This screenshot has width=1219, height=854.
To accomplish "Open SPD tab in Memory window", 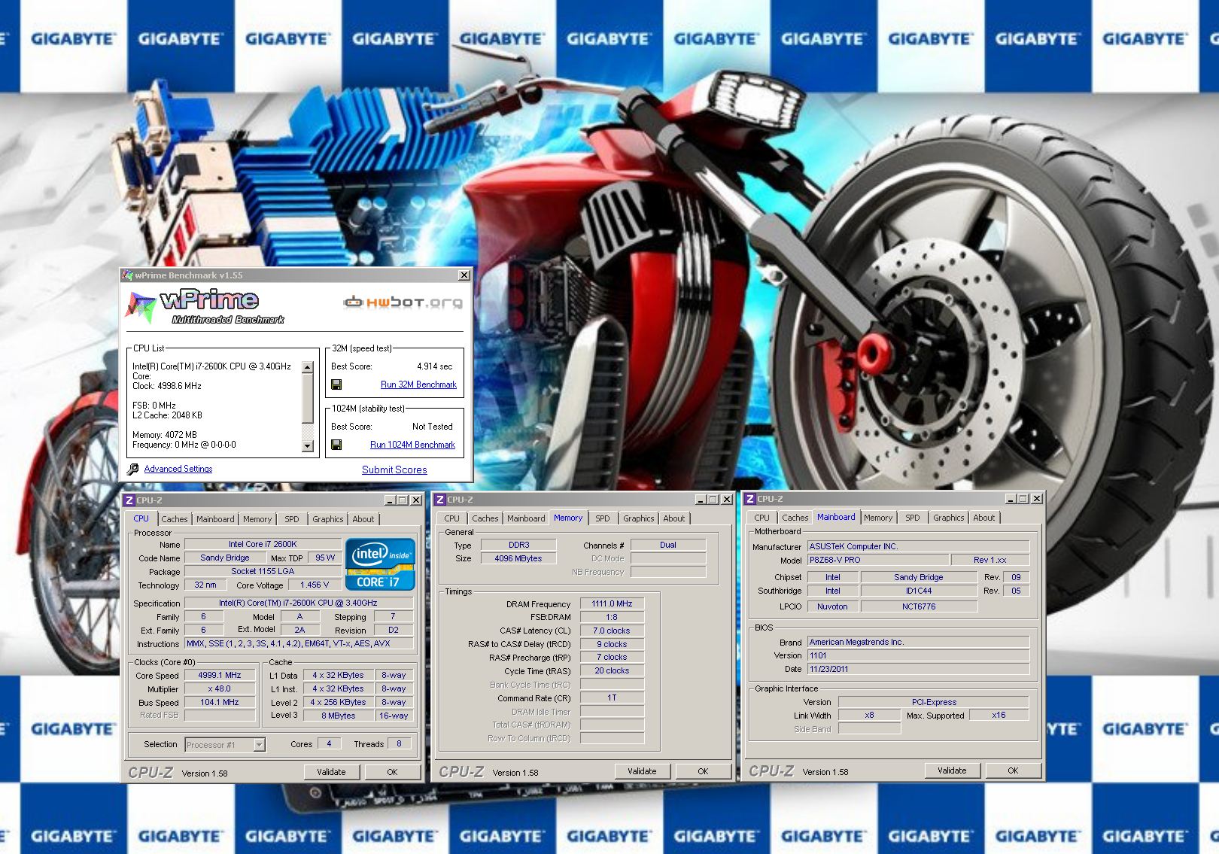I will pyautogui.click(x=603, y=518).
